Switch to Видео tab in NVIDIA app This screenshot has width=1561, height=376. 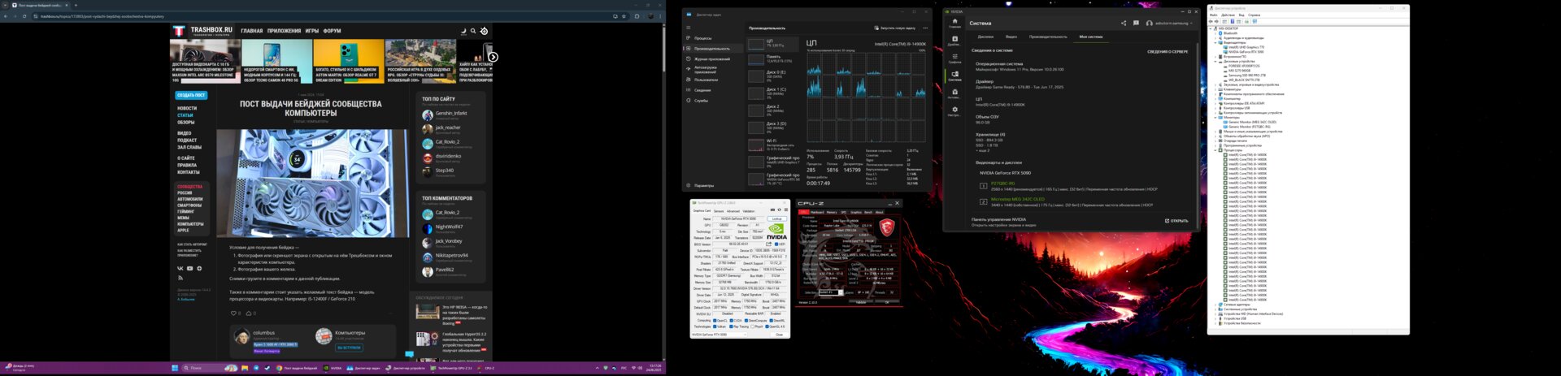point(1011,37)
